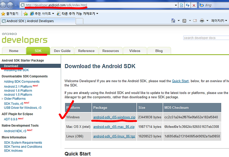
Task: Click the RSS feeds icon
Action: click(x=184, y=21)
